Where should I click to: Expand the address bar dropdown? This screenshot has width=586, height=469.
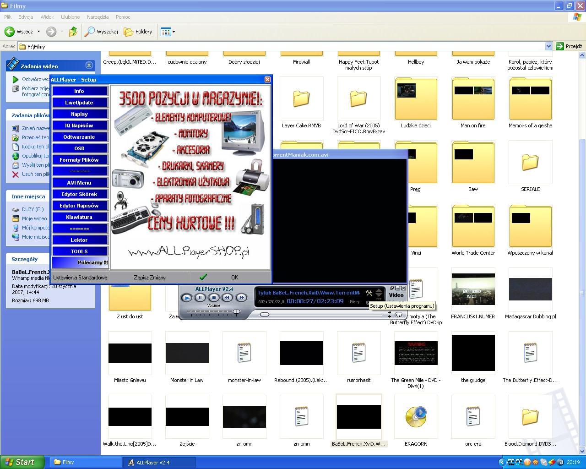pyautogui.click(x=548, y=46)
